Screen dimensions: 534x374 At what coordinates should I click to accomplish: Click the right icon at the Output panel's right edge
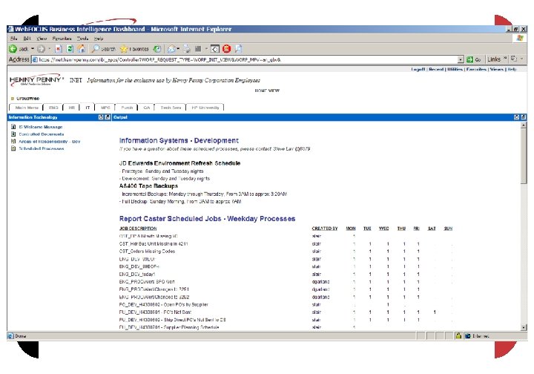click(x=524, y=117)
